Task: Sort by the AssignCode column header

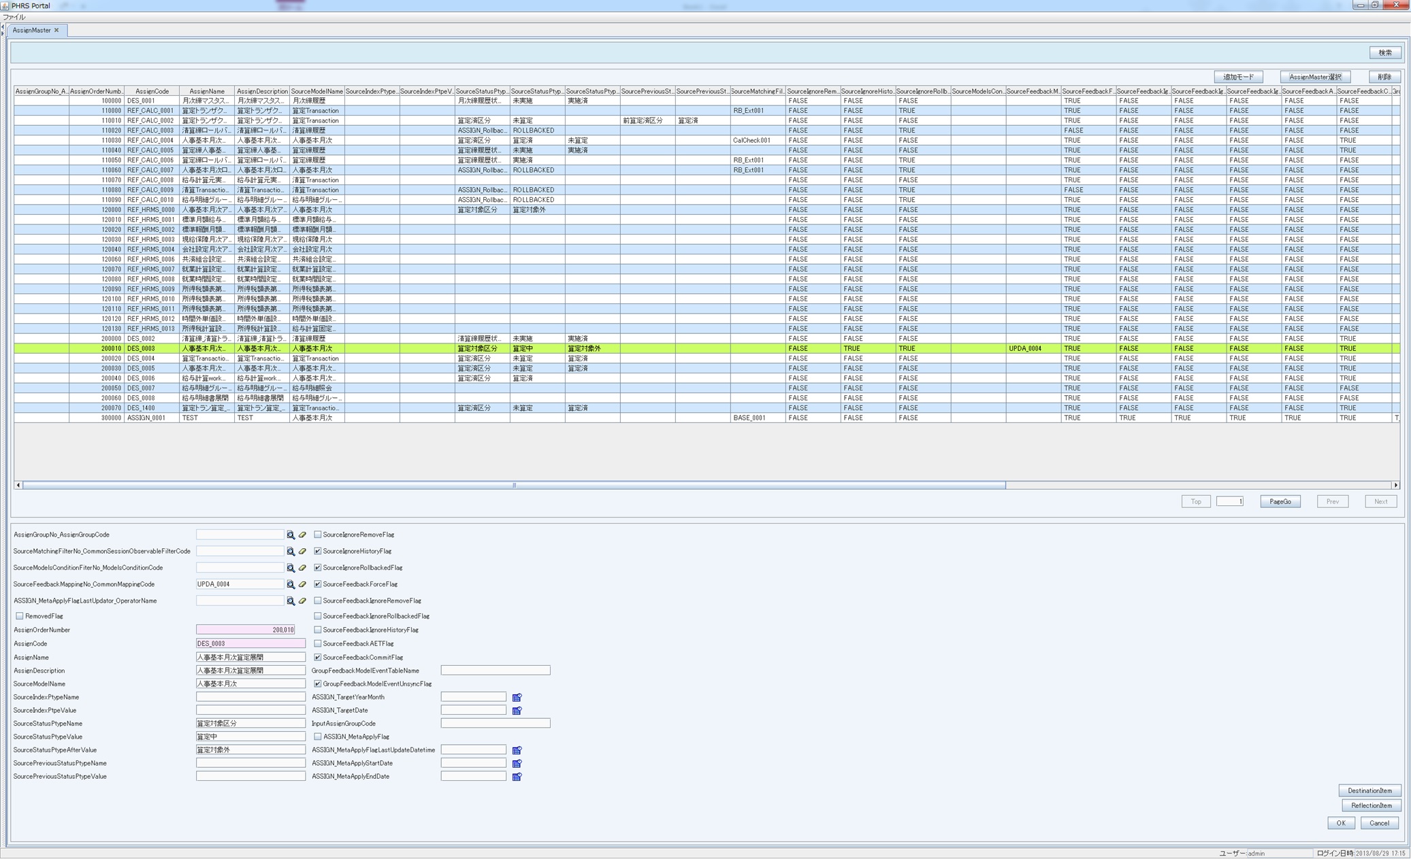Action: pyautogui.click(x=152, y=91)
